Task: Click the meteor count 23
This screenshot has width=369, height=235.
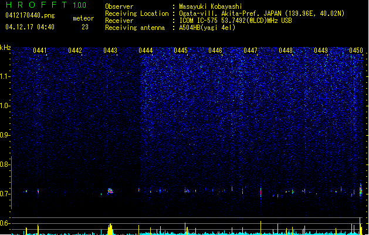Action: (85, 27)
